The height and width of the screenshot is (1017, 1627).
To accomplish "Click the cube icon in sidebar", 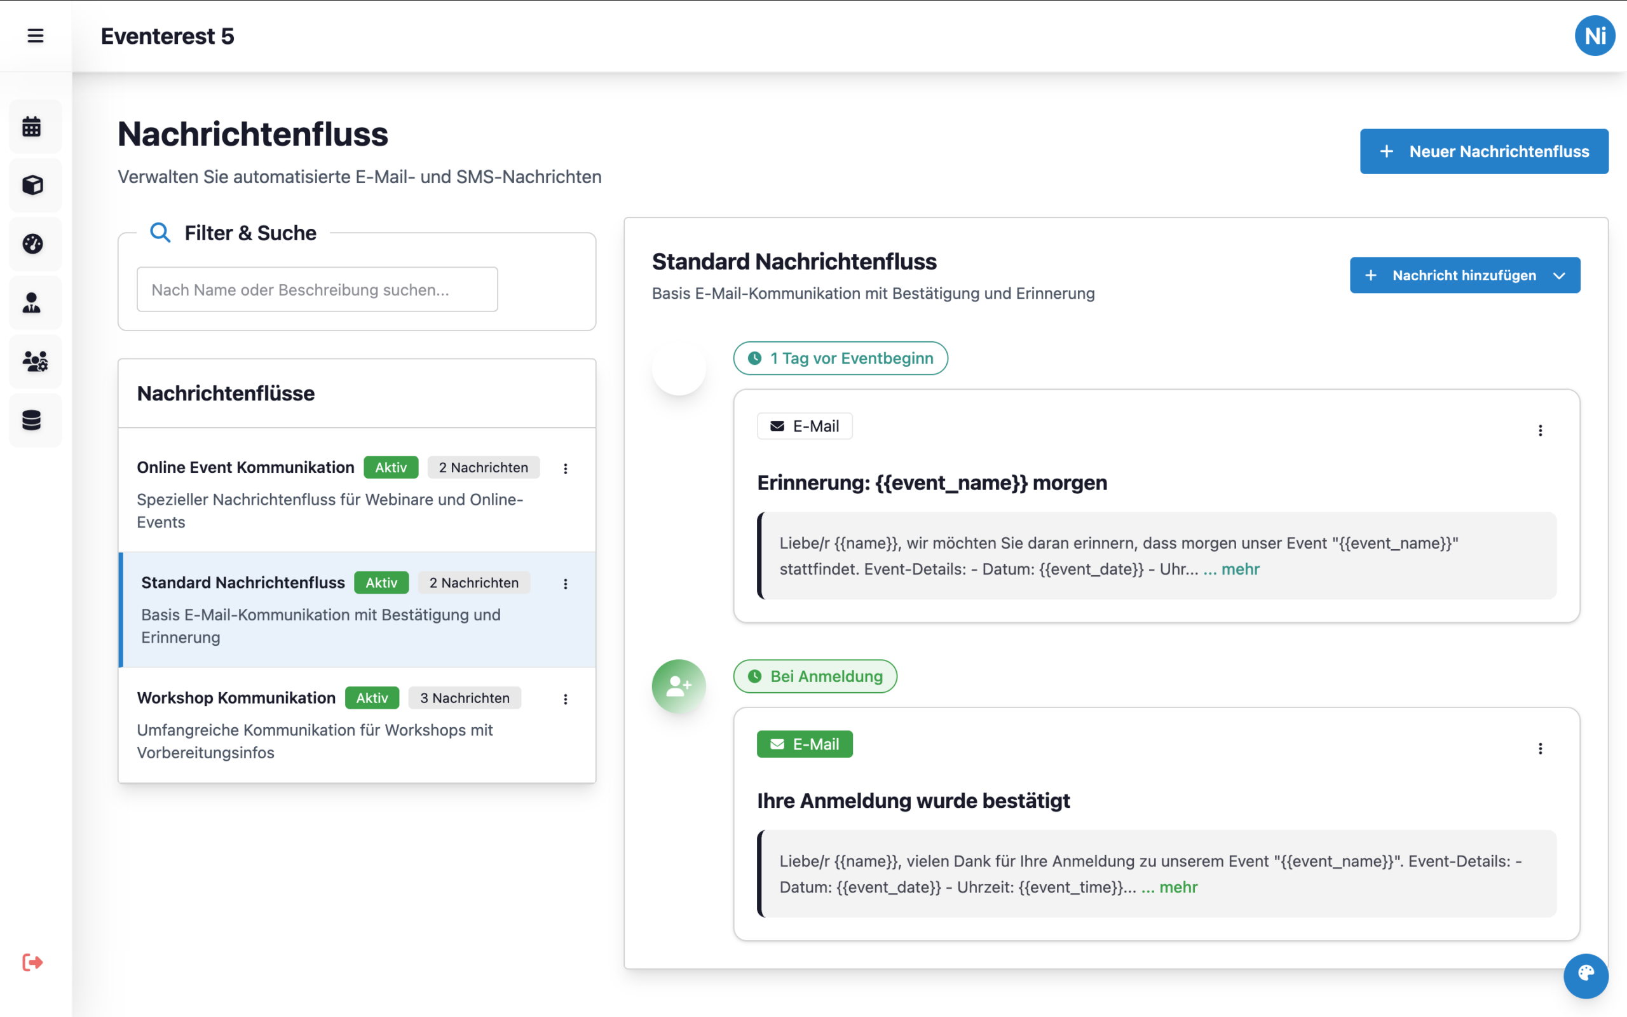I will point(32,185).
